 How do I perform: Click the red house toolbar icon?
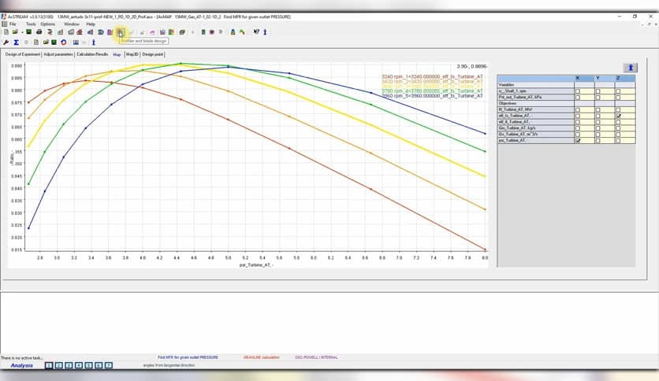coord(80,32)
